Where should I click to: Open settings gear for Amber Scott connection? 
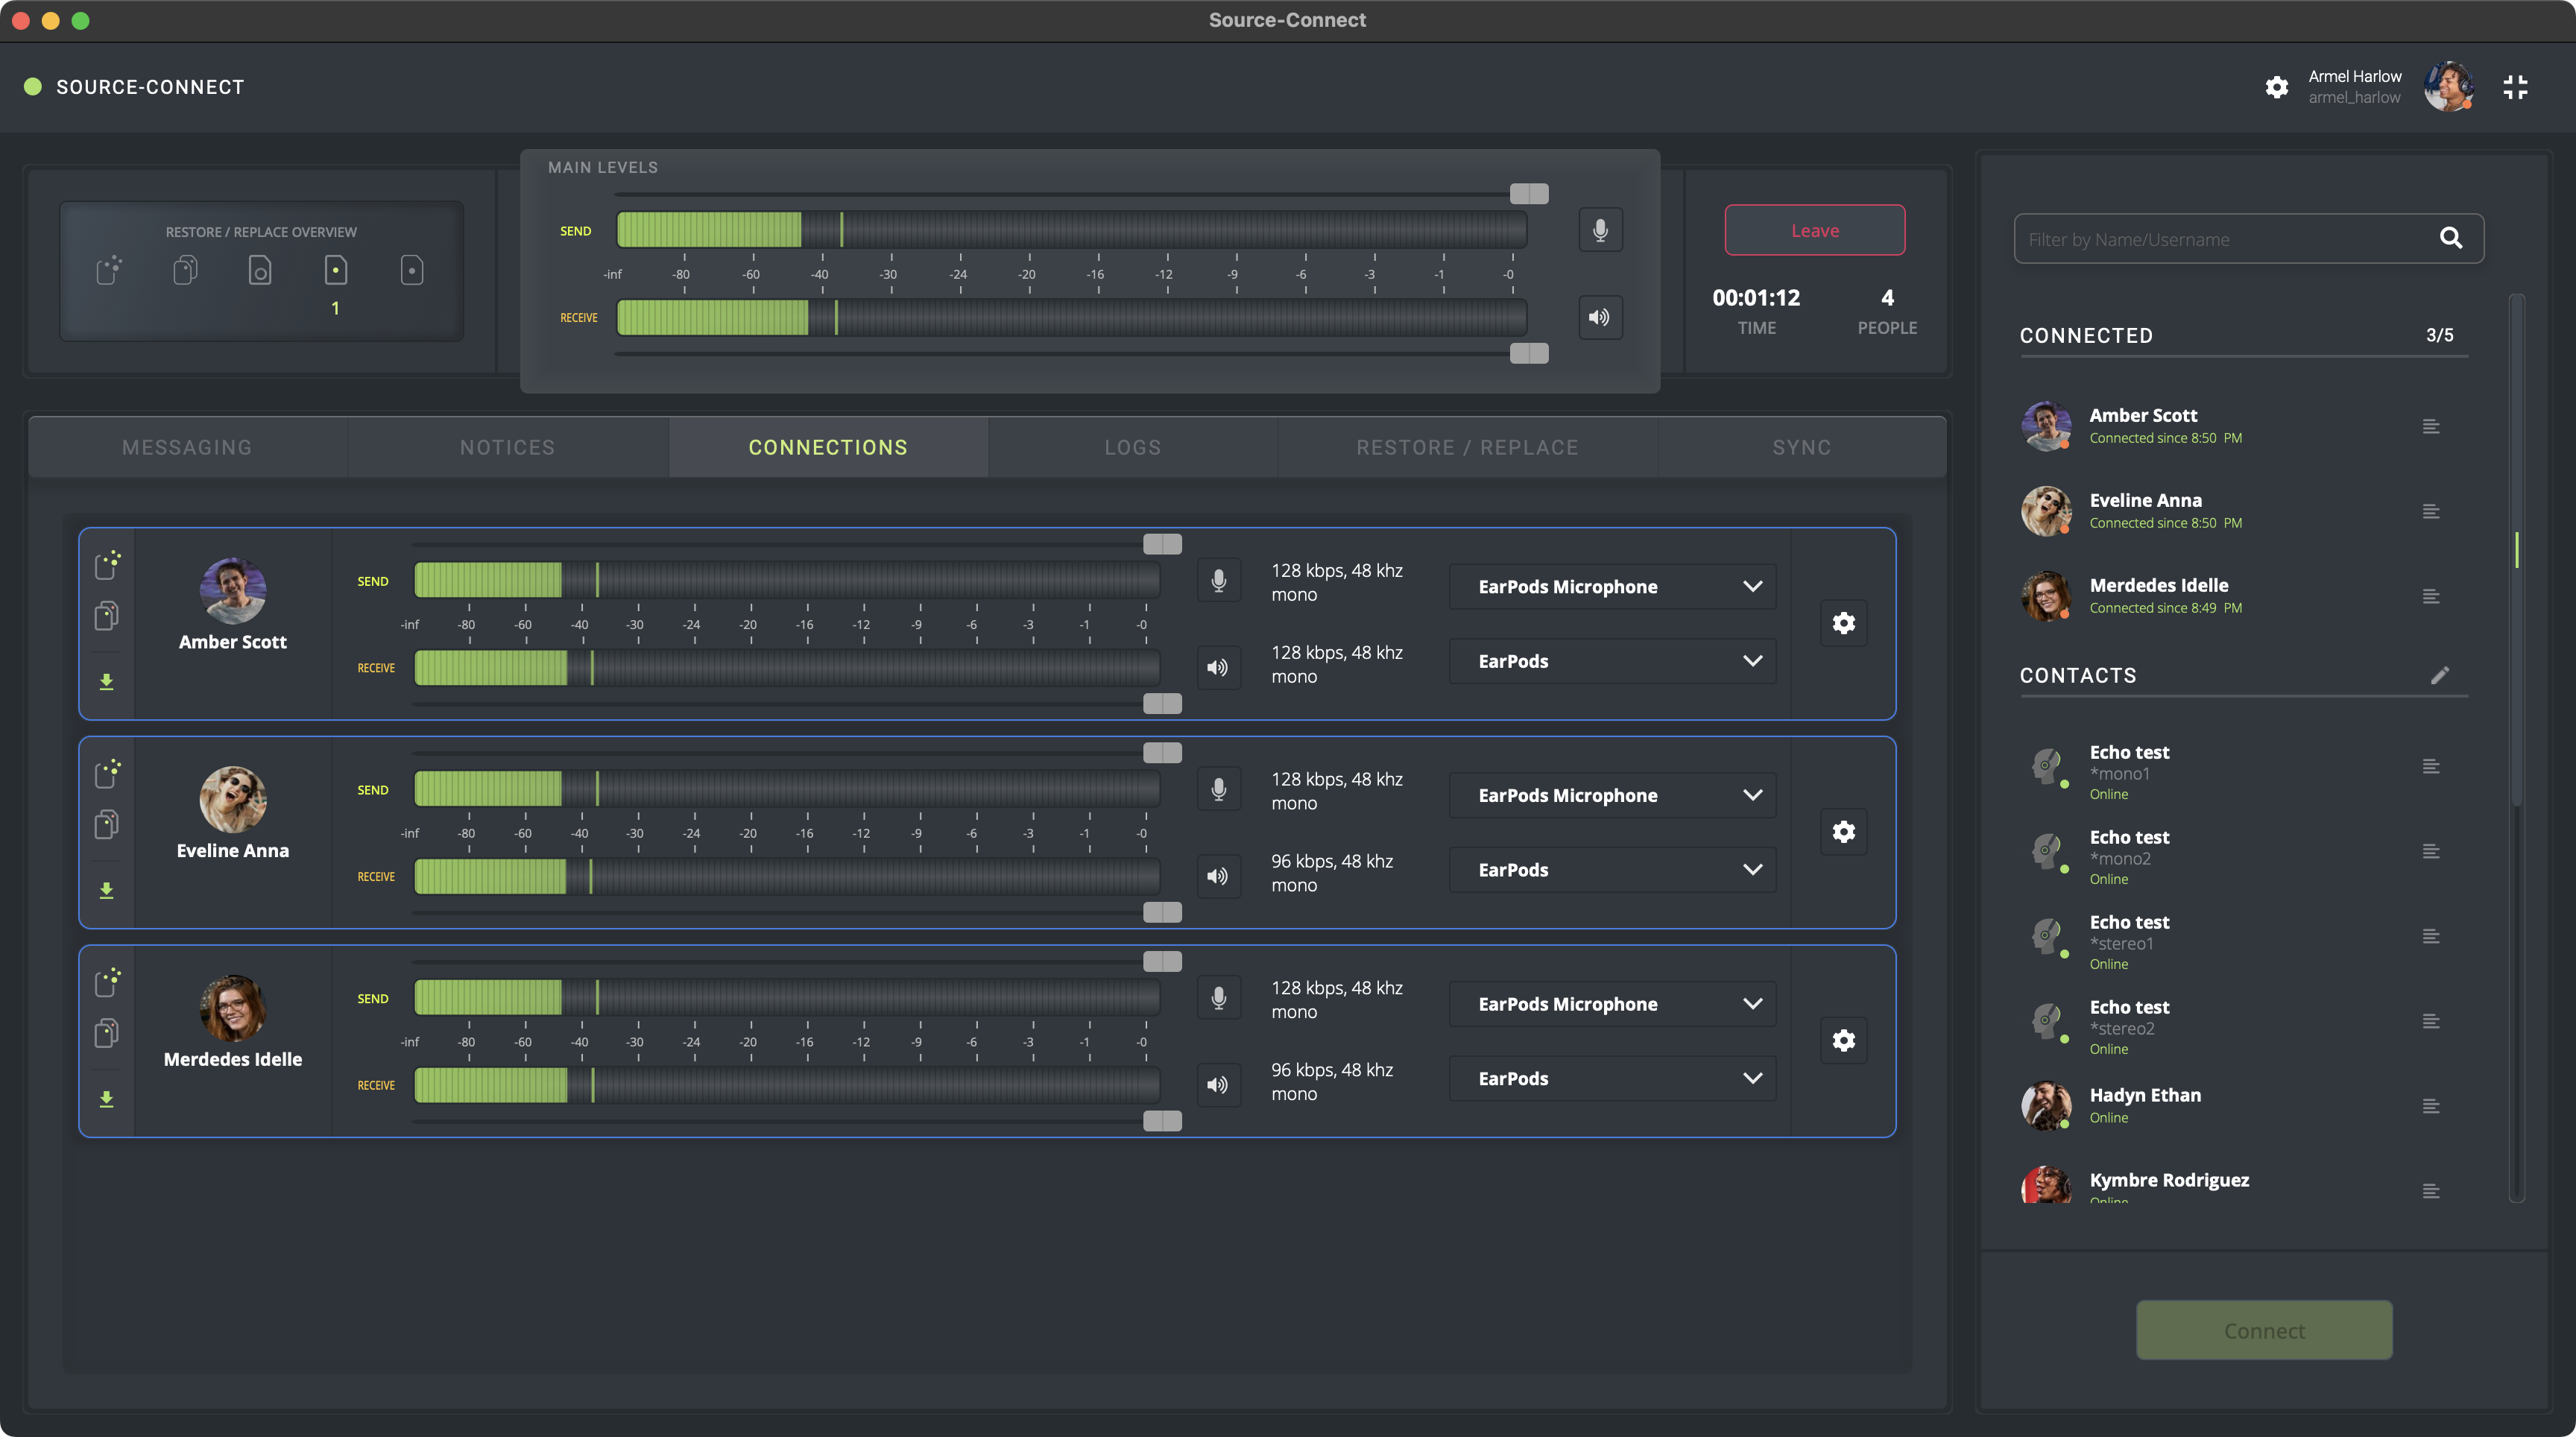coord(1843,624)
